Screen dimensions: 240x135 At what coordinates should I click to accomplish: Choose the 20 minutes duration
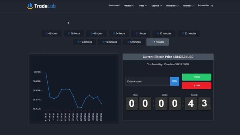(x=189, y=33)
